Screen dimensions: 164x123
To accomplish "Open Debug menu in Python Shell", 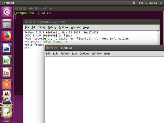I will click(52, 27).
